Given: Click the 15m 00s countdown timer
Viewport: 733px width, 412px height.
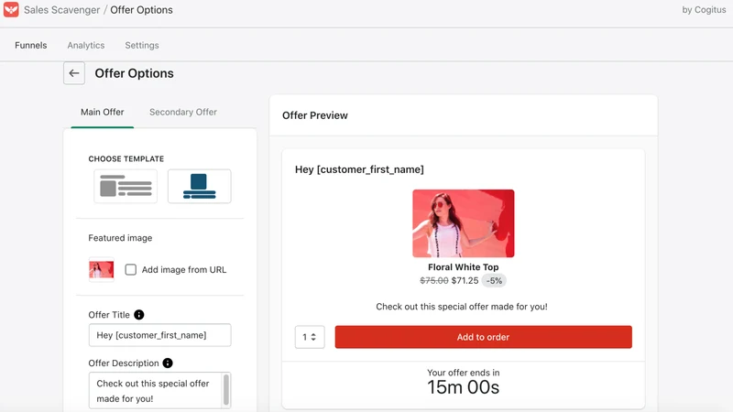Looking at the screenshot, I should coord(464,387).
